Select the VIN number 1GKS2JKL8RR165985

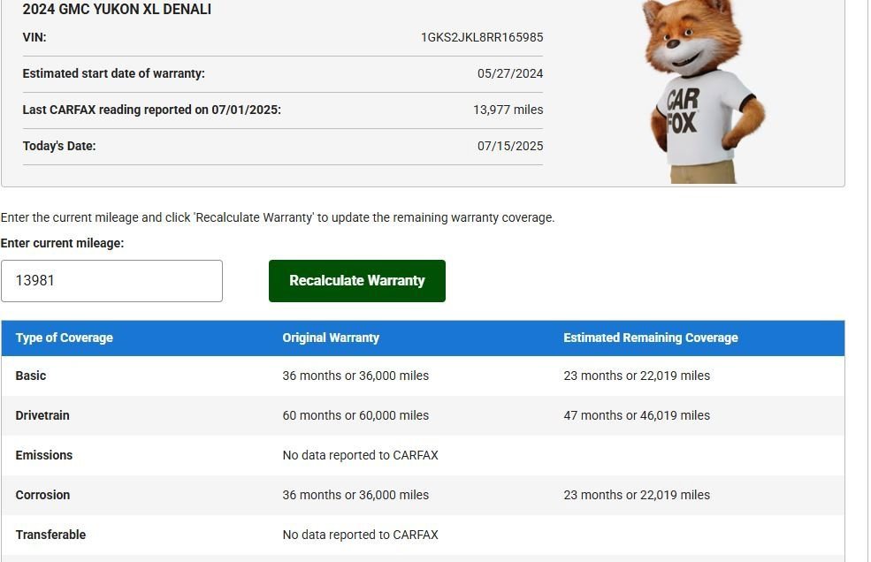tap(482, 38)
